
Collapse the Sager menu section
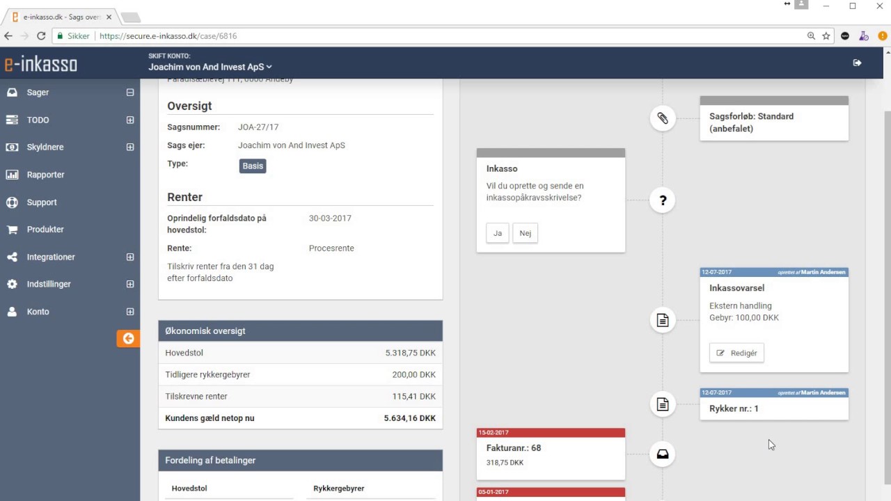pyautogui.click(x=129, y=93)
